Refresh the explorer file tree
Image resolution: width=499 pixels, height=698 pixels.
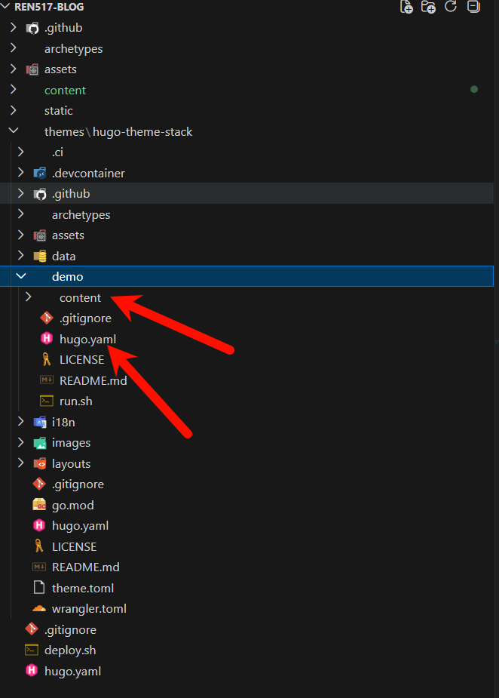click(451, 7)
